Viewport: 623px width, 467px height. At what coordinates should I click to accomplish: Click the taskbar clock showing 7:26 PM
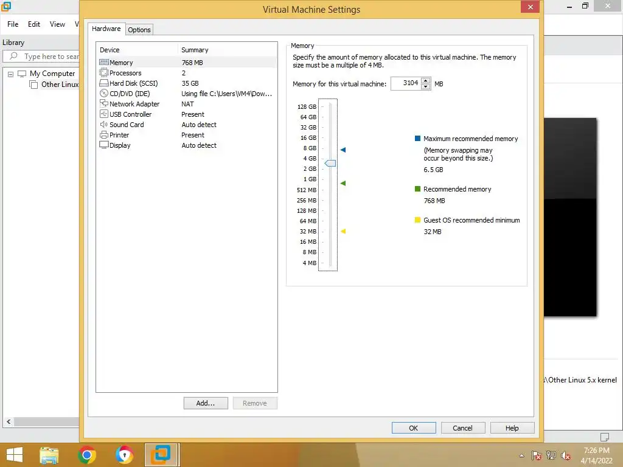[x=596, y=451]
